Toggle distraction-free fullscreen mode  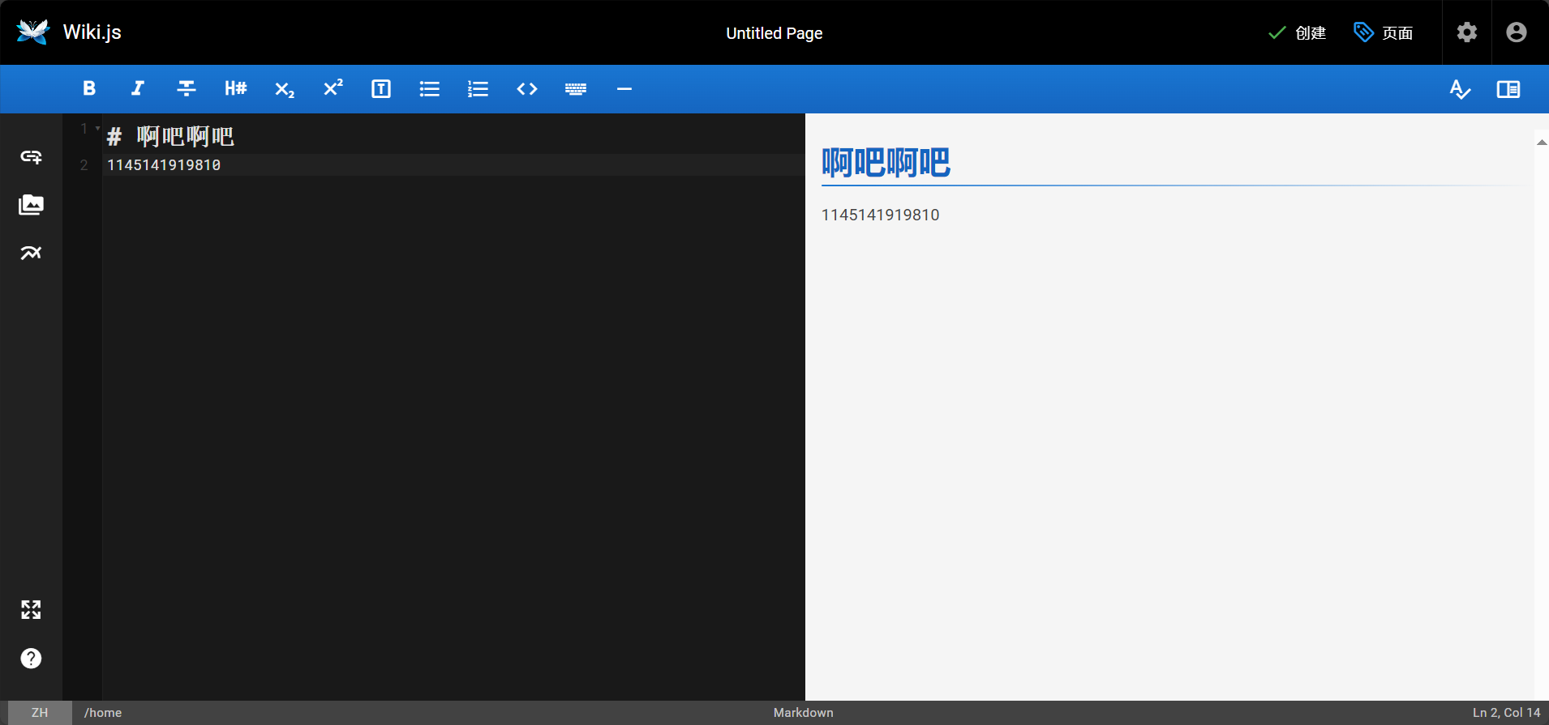point(31,610)
